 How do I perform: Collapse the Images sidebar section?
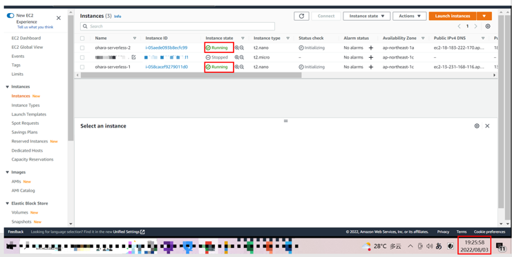tap(7, 172)
